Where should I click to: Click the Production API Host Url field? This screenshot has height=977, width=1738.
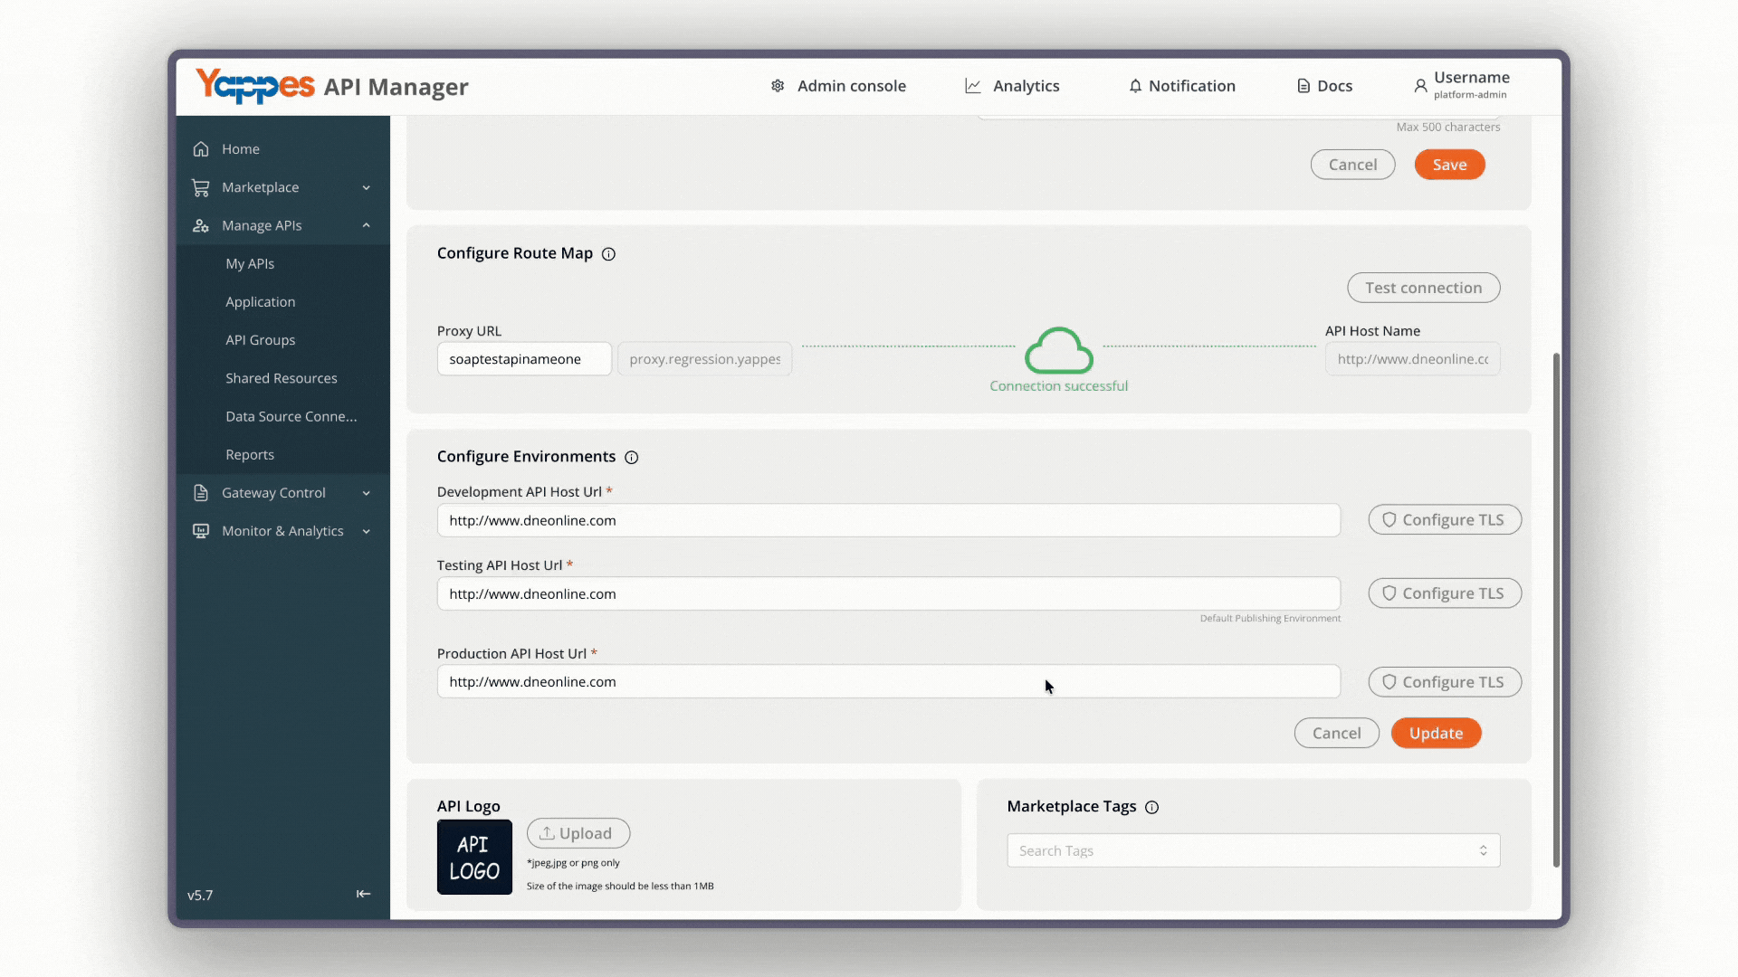pyautogui.click(x=888, y=681)
